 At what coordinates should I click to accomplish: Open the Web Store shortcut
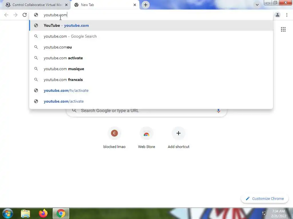146,138
